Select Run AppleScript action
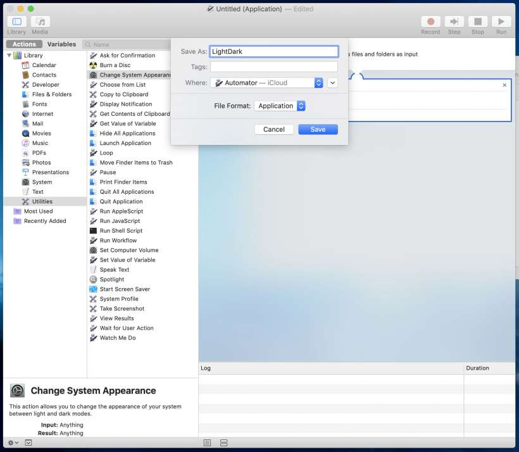The height and width of the screenshot is (452, 519). 122,211
